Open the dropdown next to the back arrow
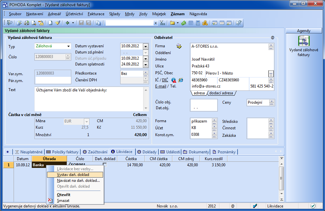The width and height of the screenshot is (325, 211). coord(73,23)
